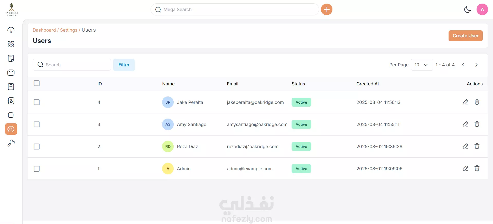
Task: Open the wrench tools icon in the sidebar
Action: coord(11,143)
